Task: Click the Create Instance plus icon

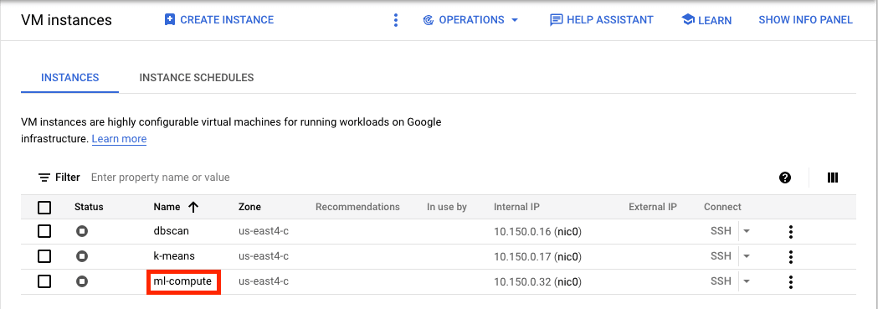Action: coord(170,20)
